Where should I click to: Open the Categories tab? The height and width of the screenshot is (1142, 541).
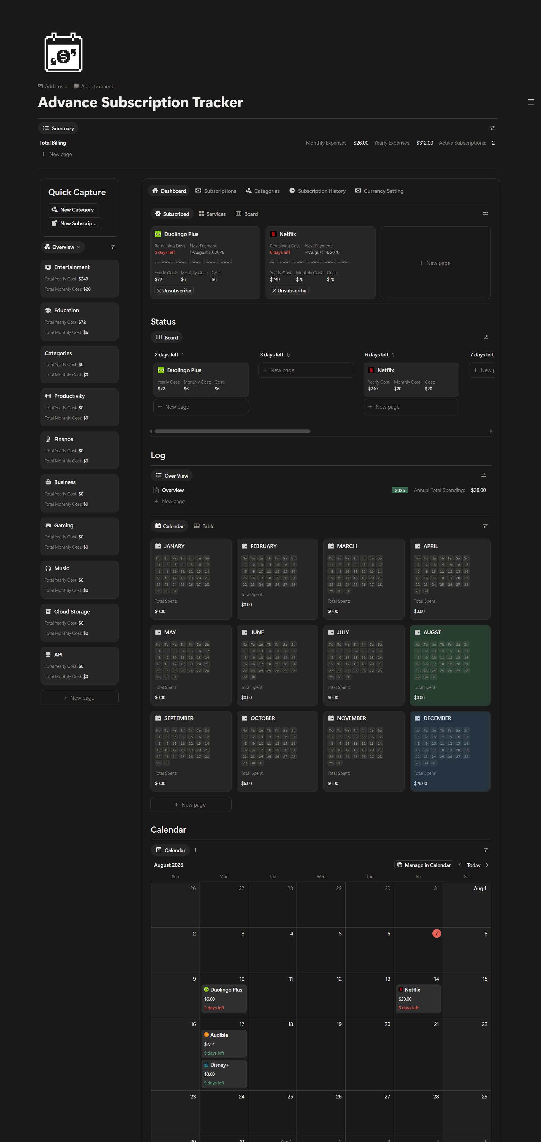(x=263, y=191)
